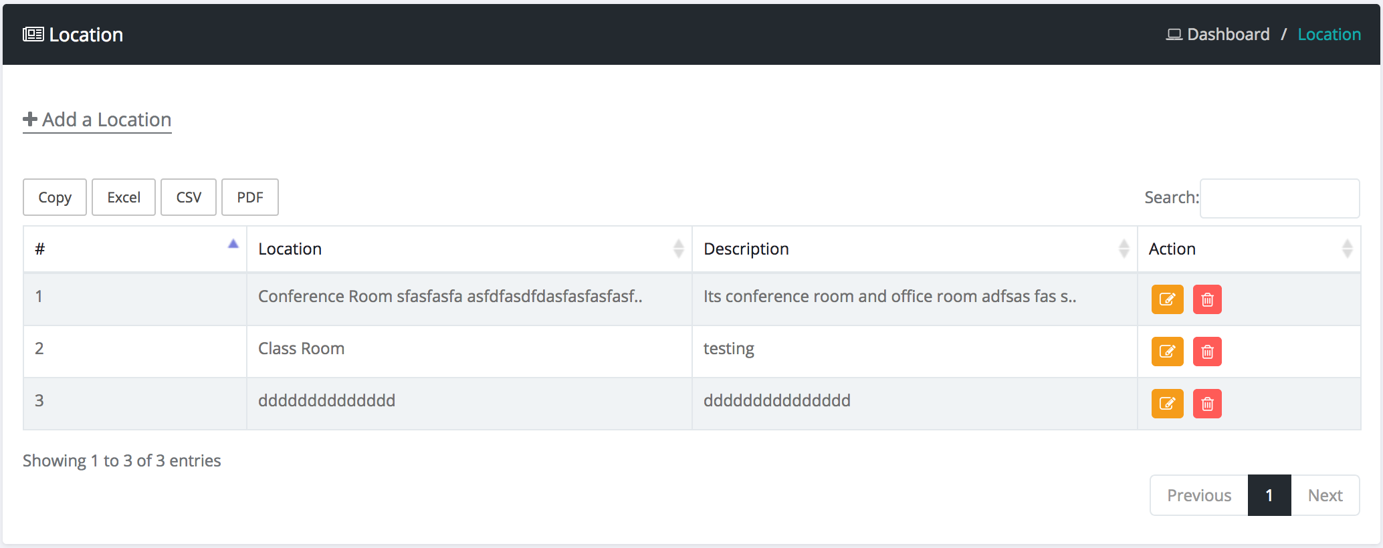
Task: Edit the Conference Room location row
Action: tap(1167, 299)
